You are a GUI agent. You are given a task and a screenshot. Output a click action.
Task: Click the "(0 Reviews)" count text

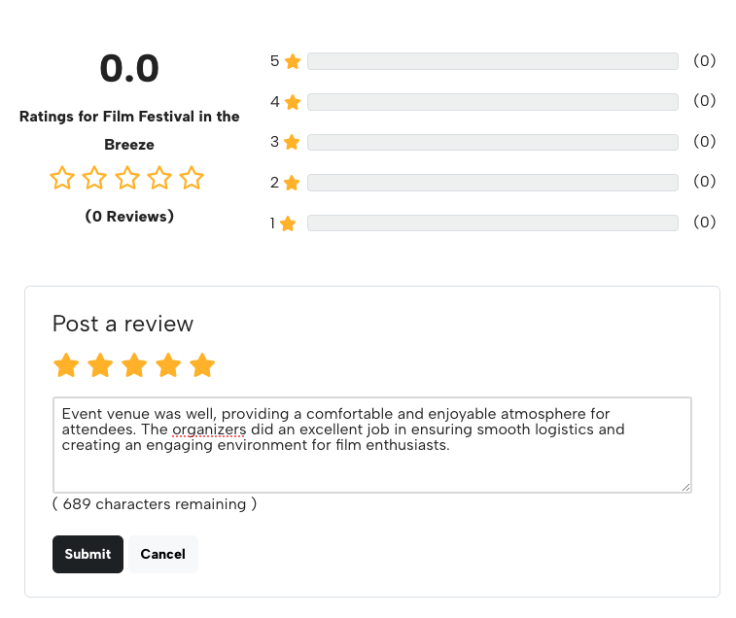click(x=129, y=217)
